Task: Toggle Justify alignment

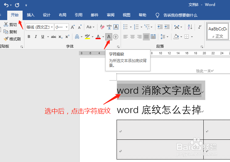Action: coord(146,37)
